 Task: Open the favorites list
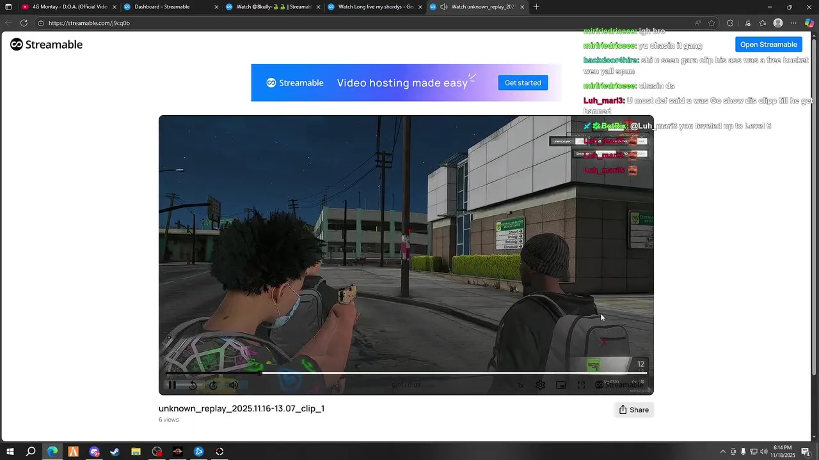763,23
